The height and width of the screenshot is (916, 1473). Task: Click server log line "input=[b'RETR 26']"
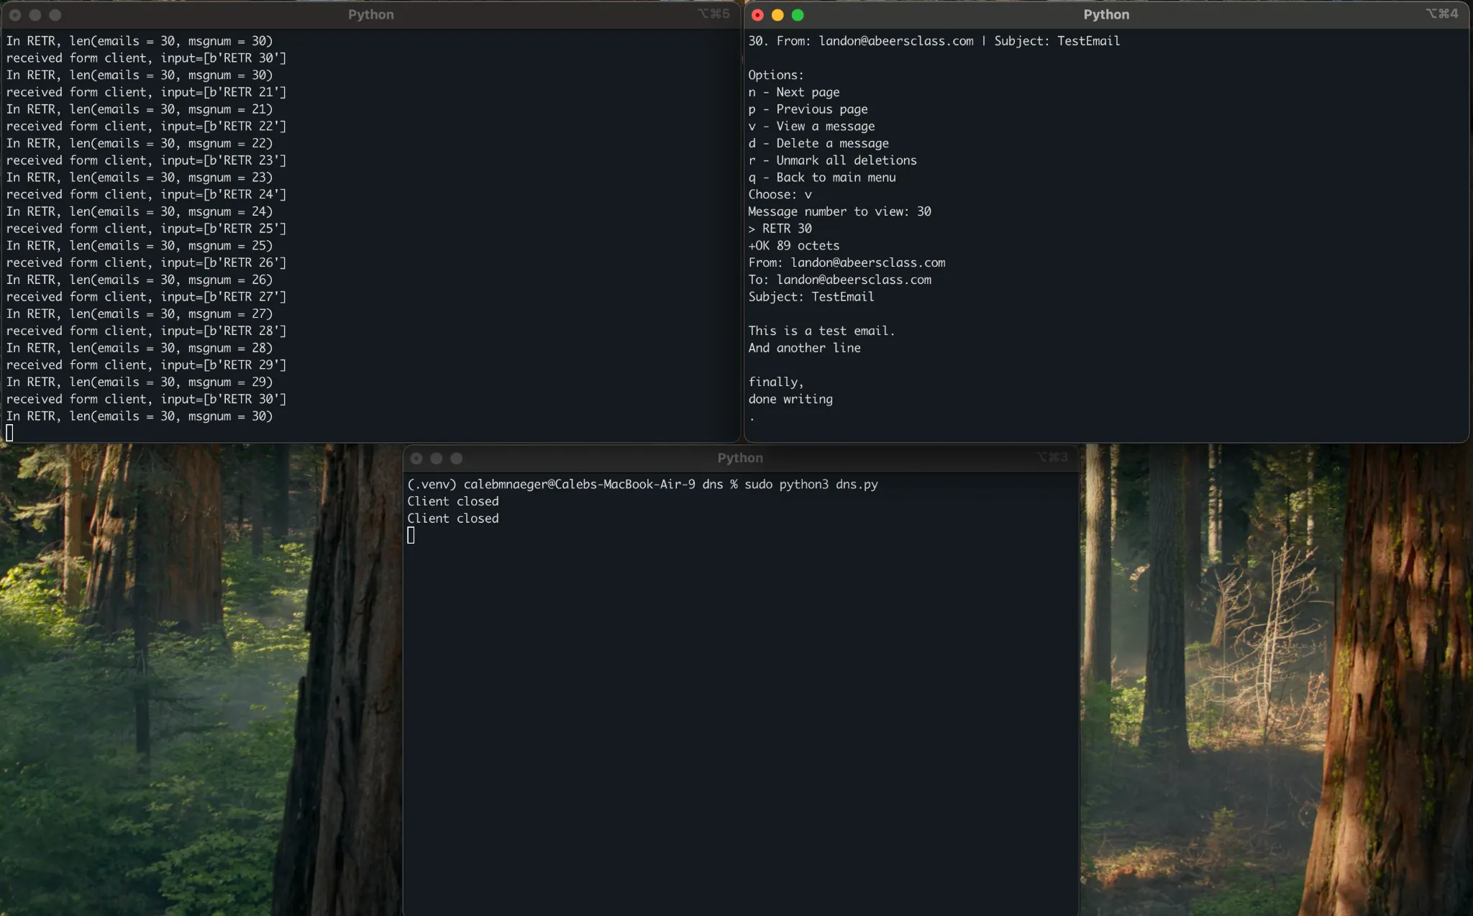[146, 263]
